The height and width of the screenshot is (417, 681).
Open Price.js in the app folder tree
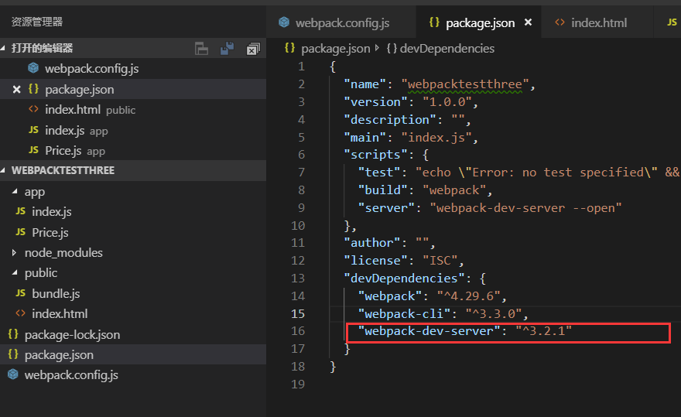point(50,232)
